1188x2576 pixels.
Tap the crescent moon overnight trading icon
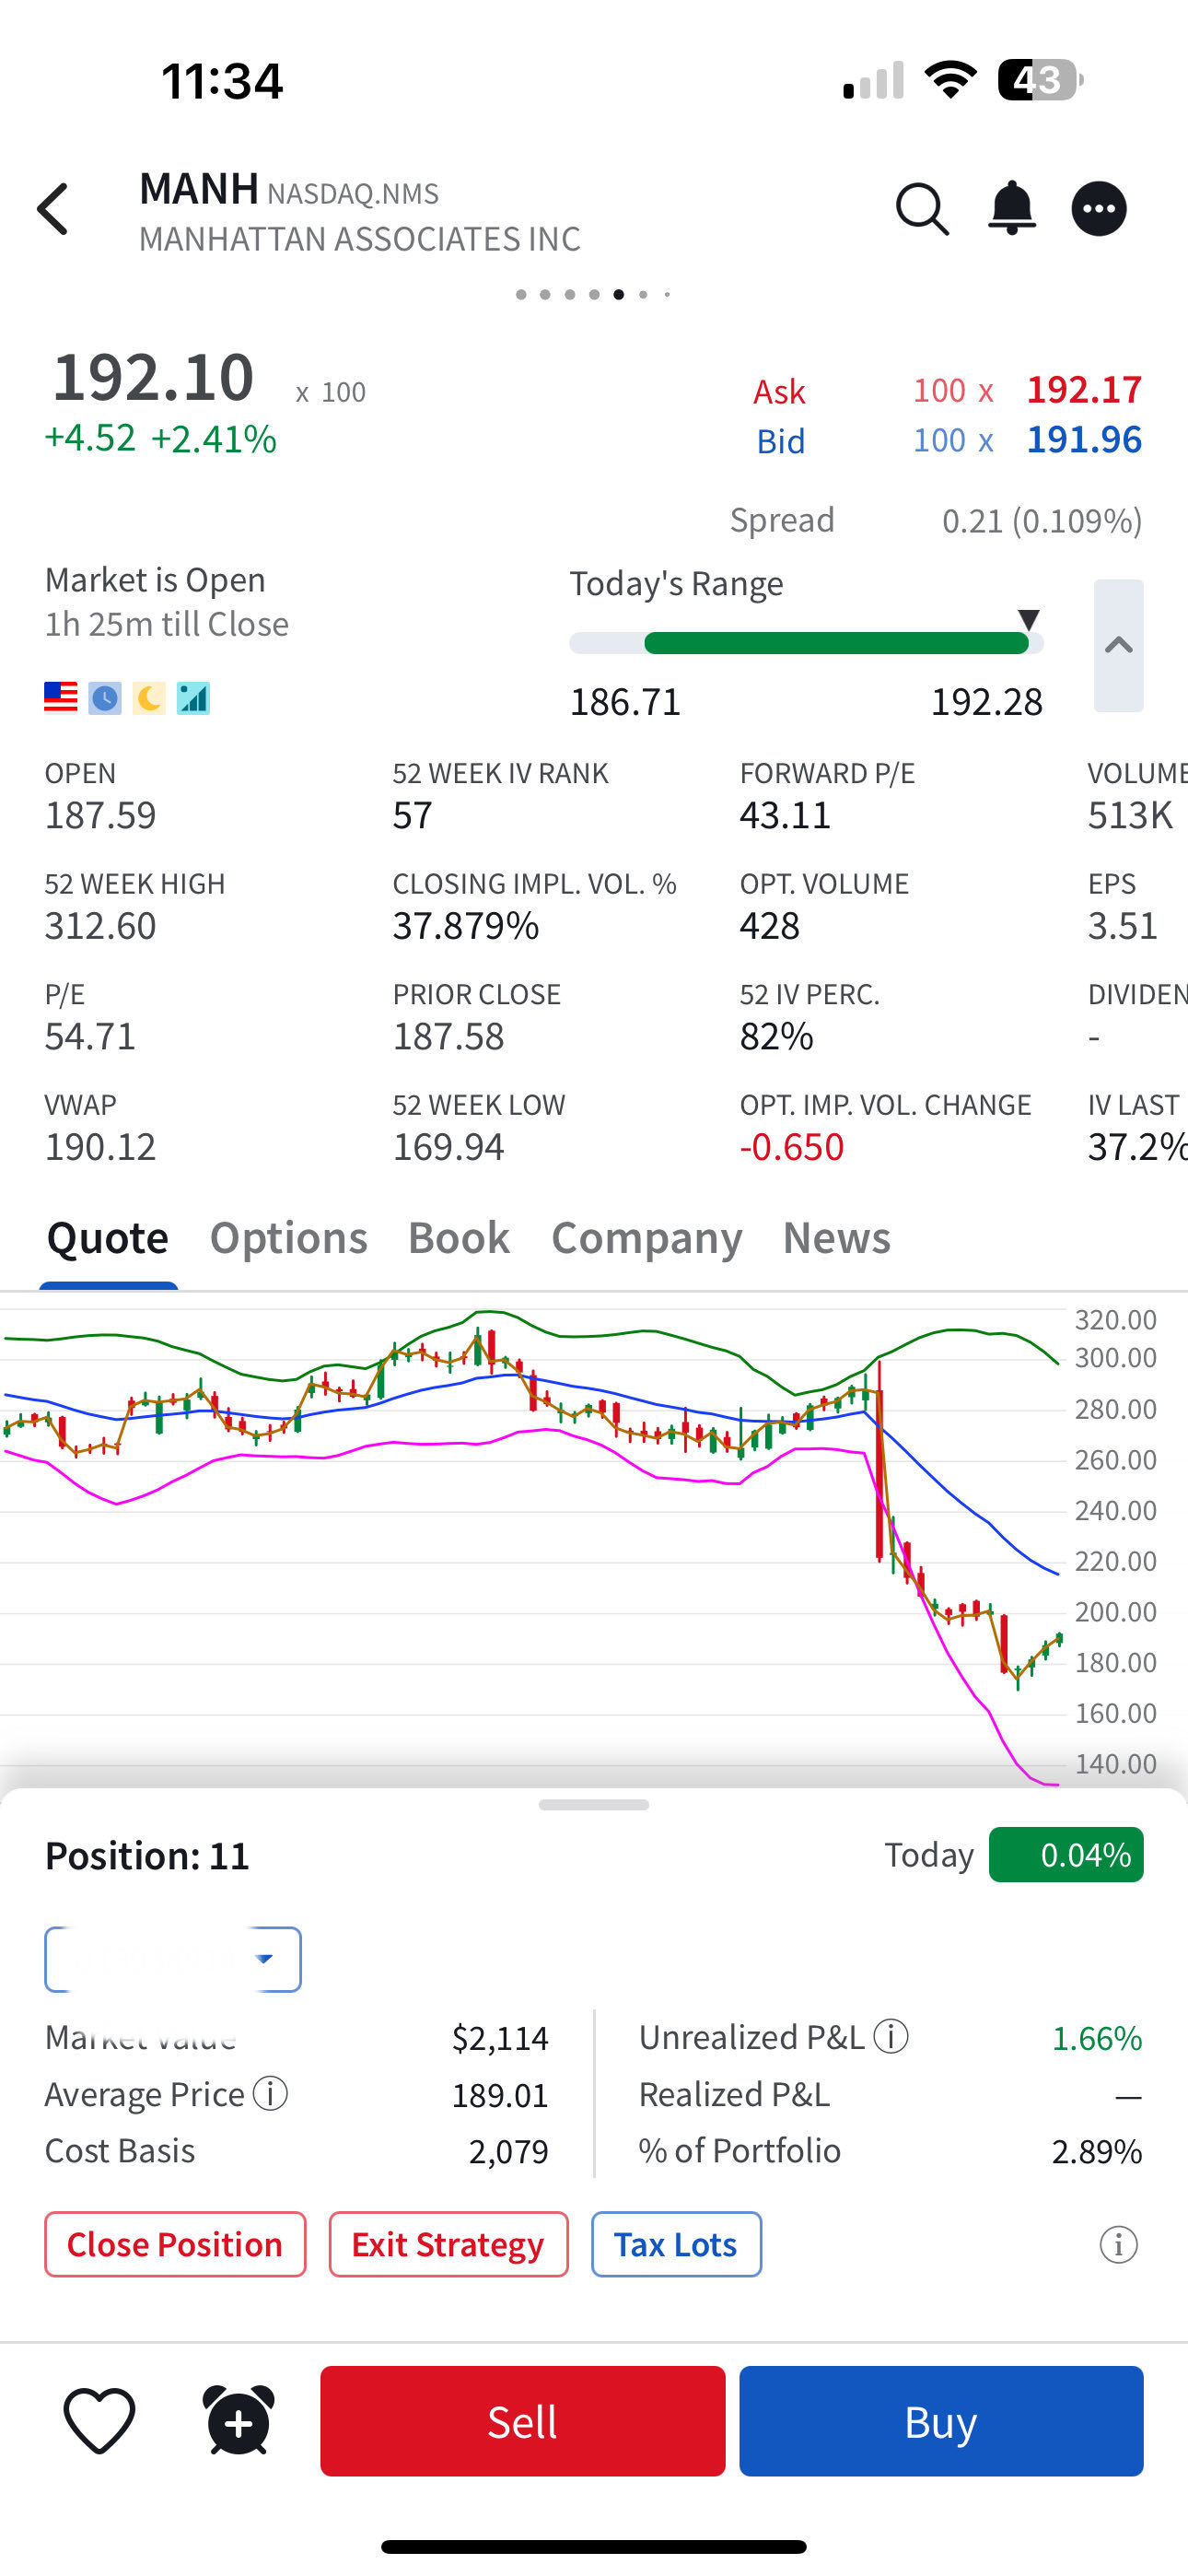pyautogui.click(x=149, y=697)
